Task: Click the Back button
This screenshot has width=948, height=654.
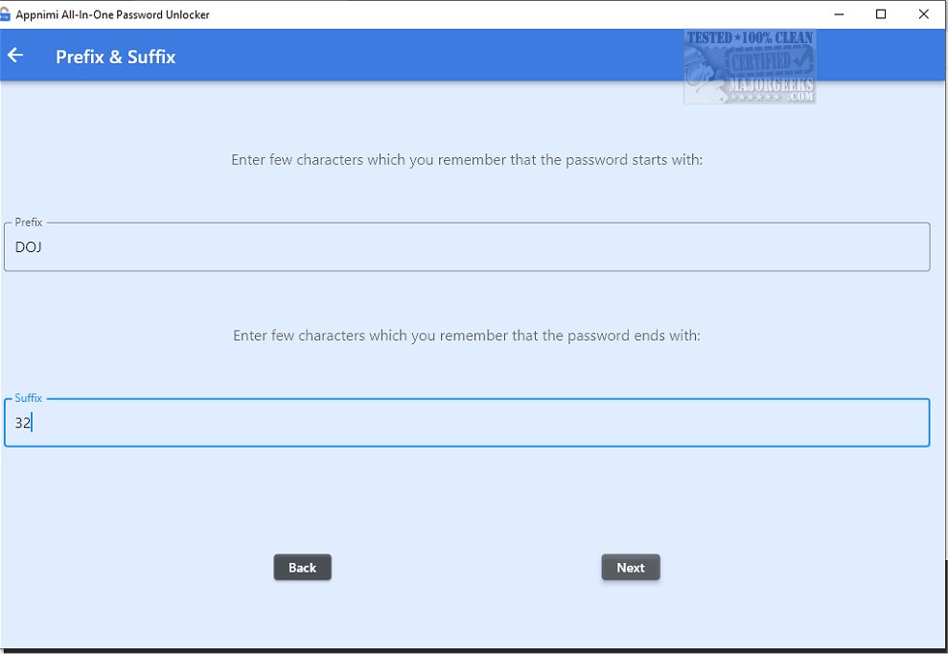Action: (302, 568)
